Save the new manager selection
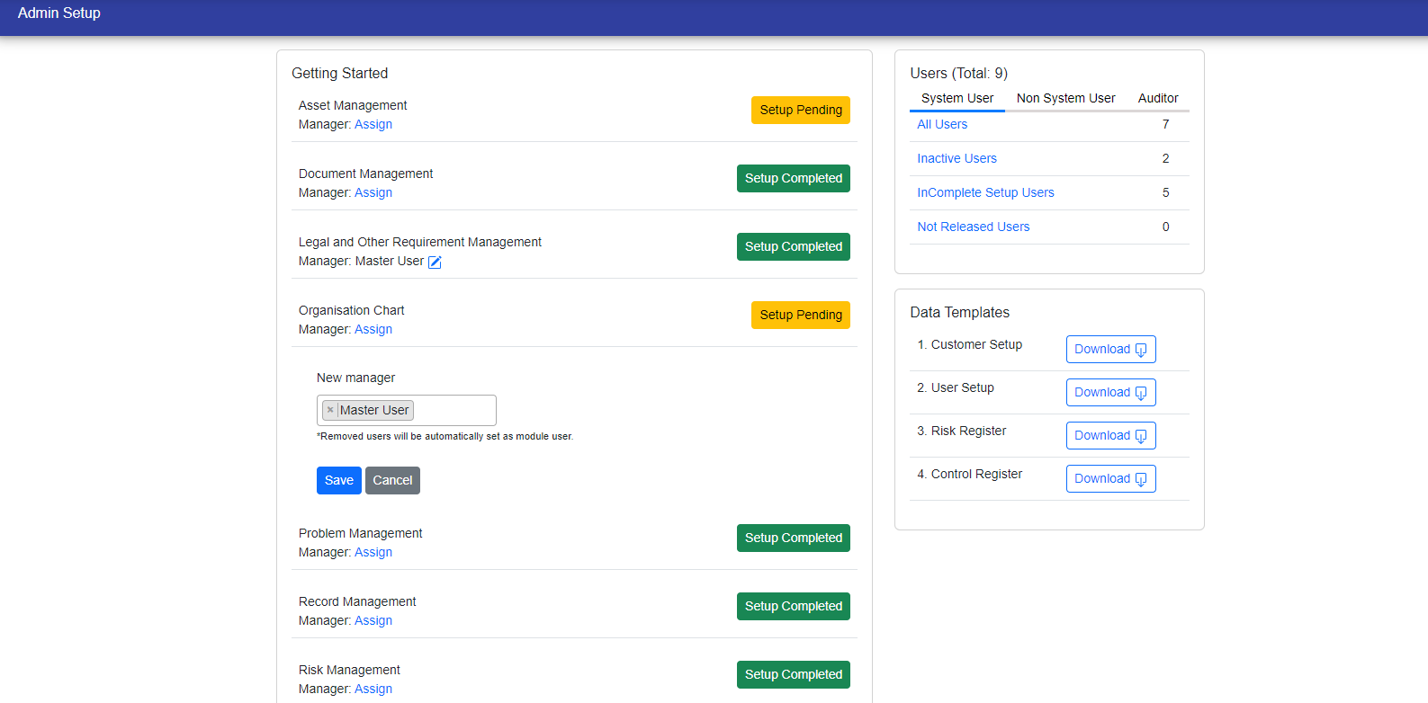This screenshot has width=1428, height=703. pos(338,480)
